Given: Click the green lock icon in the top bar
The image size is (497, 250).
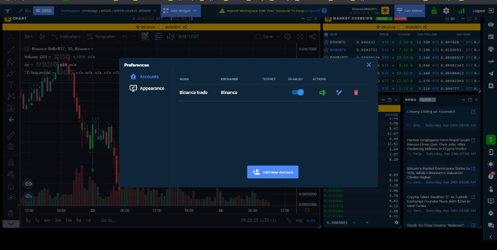Looking at the screenshot, I should coord(434,11).
